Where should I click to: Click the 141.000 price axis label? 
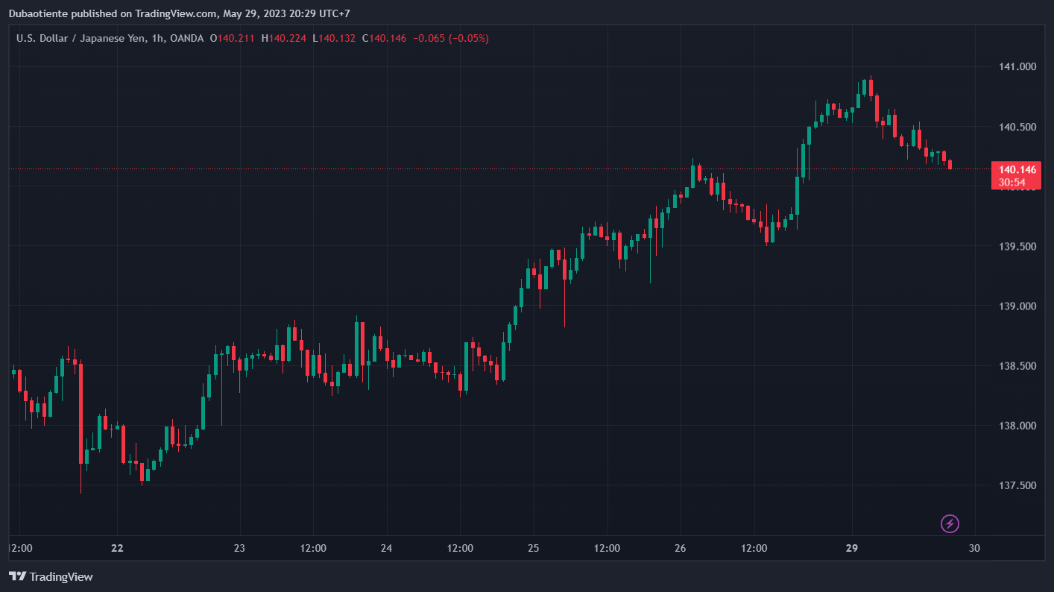1017,67
